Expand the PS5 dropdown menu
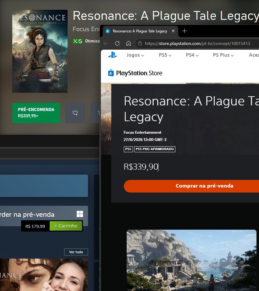This screenshot has width=259, height=291. coord(165,55)
